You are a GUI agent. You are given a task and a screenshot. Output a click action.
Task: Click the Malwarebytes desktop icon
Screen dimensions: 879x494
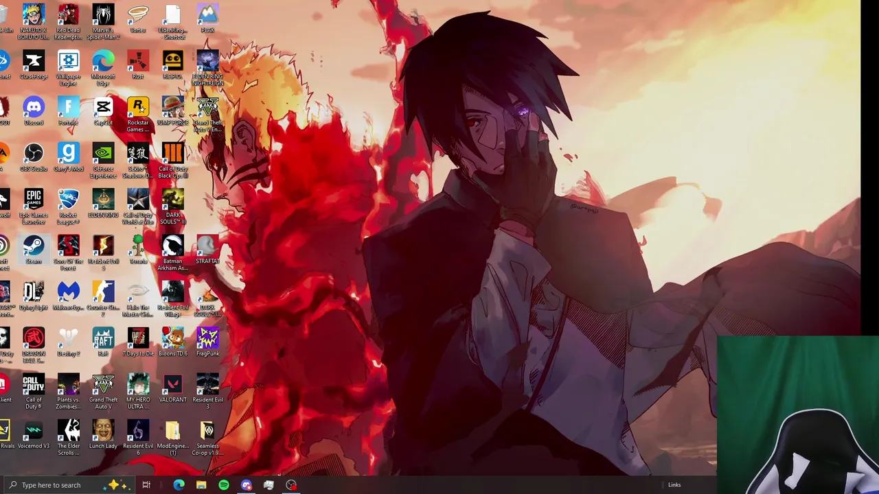(x=68, y=296)
